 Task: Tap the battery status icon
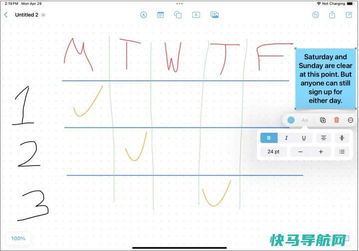click(x=351, y=3)
